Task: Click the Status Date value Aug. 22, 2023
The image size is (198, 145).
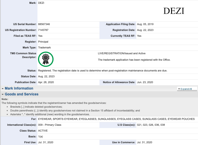Action: coord(46,76)
